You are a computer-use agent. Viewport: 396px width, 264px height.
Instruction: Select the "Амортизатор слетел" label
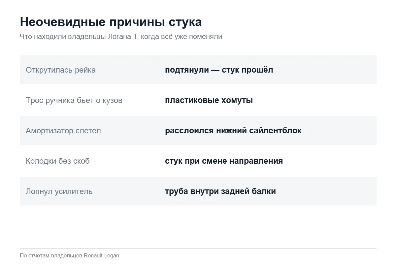pyautogui.click(x=63, y=131)
